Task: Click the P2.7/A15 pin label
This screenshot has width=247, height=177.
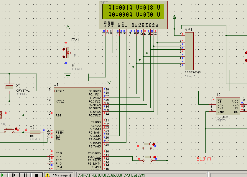Action: coord(95,146)
